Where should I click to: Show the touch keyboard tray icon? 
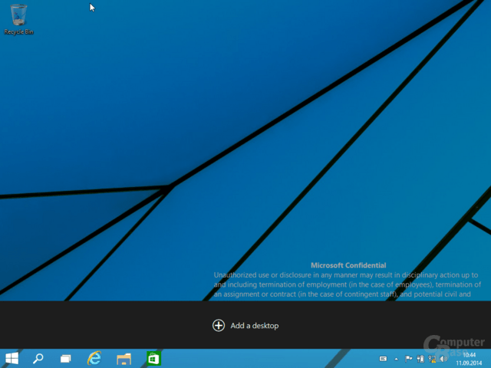tap(383, 359)
